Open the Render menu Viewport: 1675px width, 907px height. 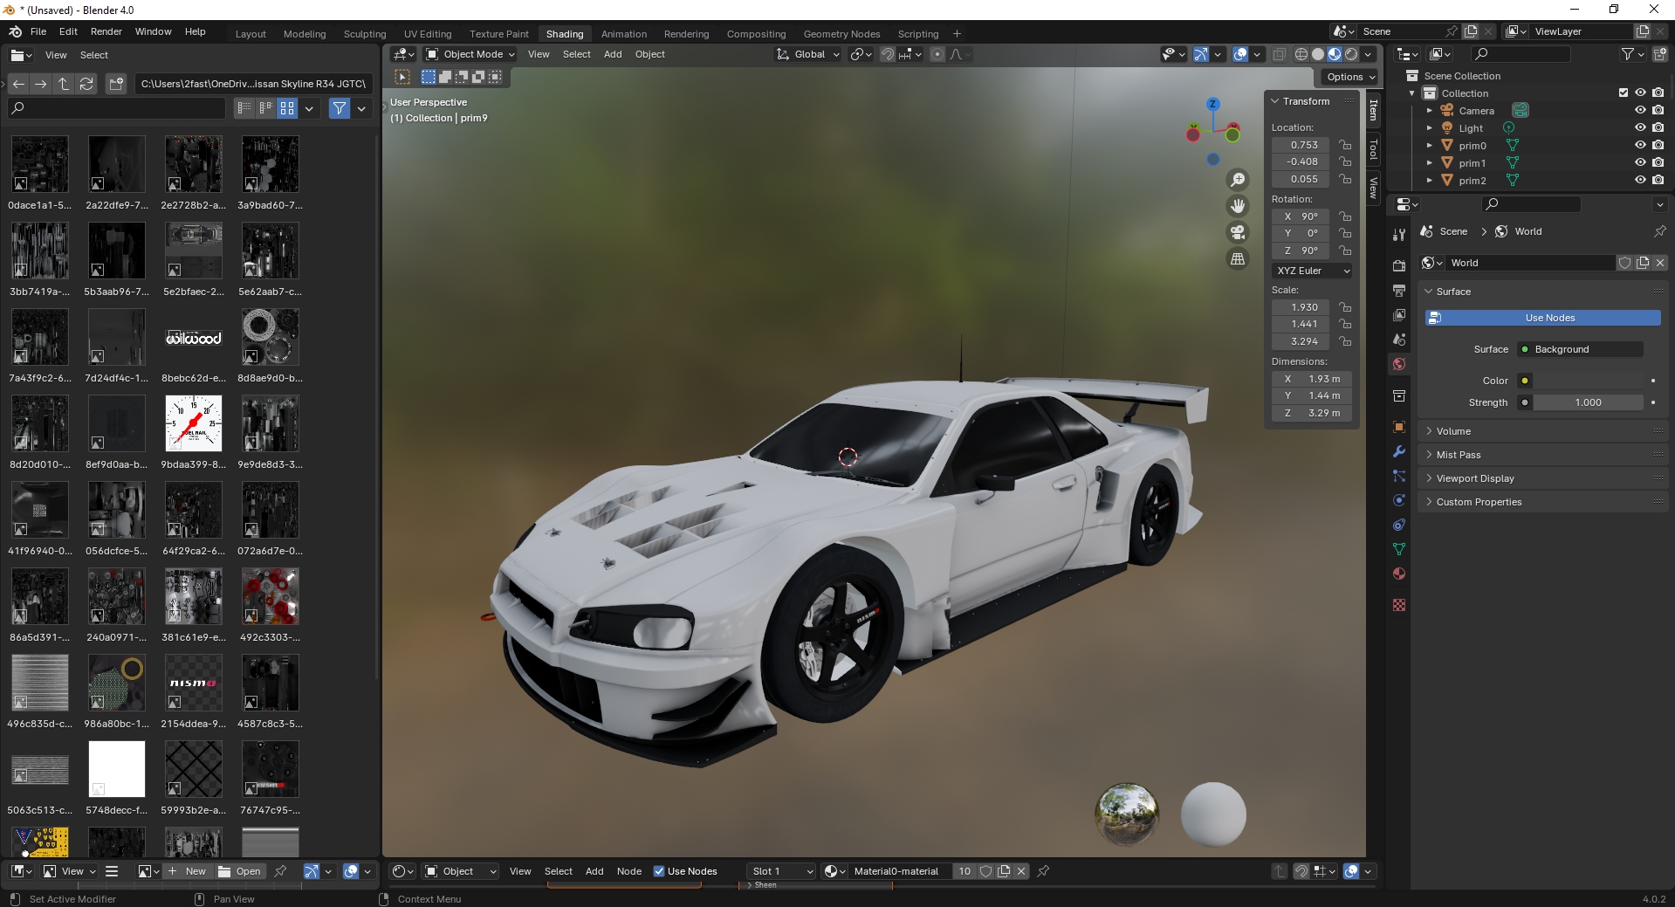click(106, 31)
